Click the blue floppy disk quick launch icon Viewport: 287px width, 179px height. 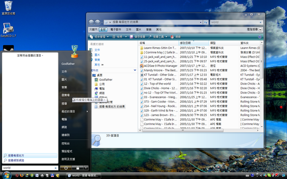[52, 175]
